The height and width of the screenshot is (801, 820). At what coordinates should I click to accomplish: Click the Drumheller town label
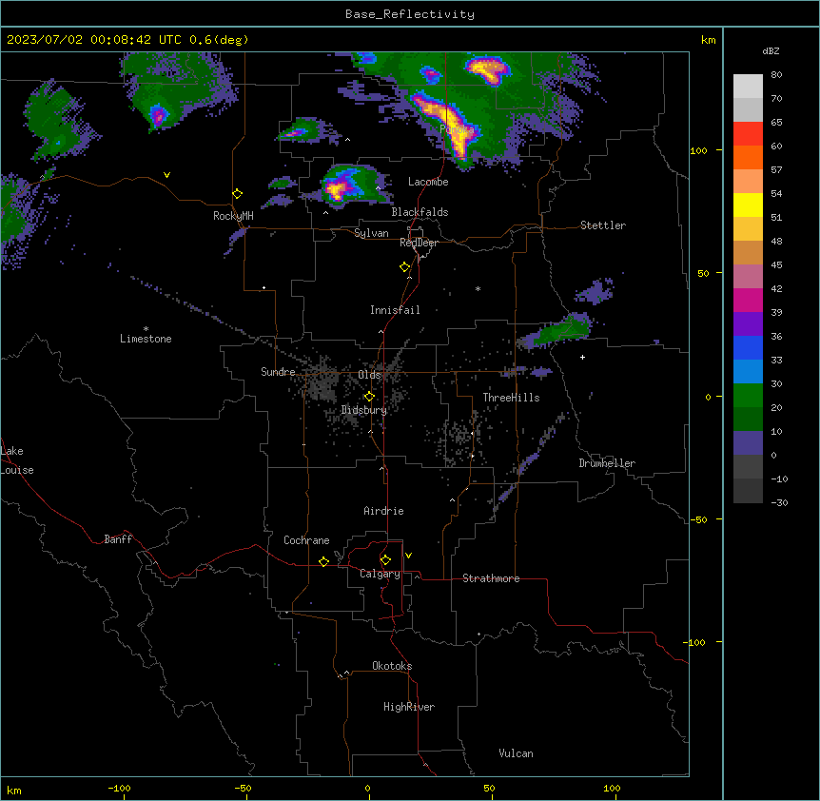coord(607,463)
